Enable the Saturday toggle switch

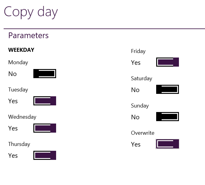[167, 89]
